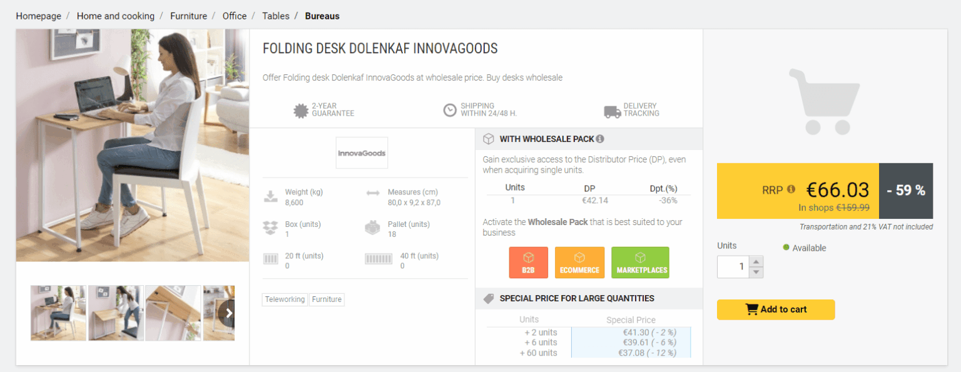
Task: Click the Teleworking tag
Action: coord(285,299)
